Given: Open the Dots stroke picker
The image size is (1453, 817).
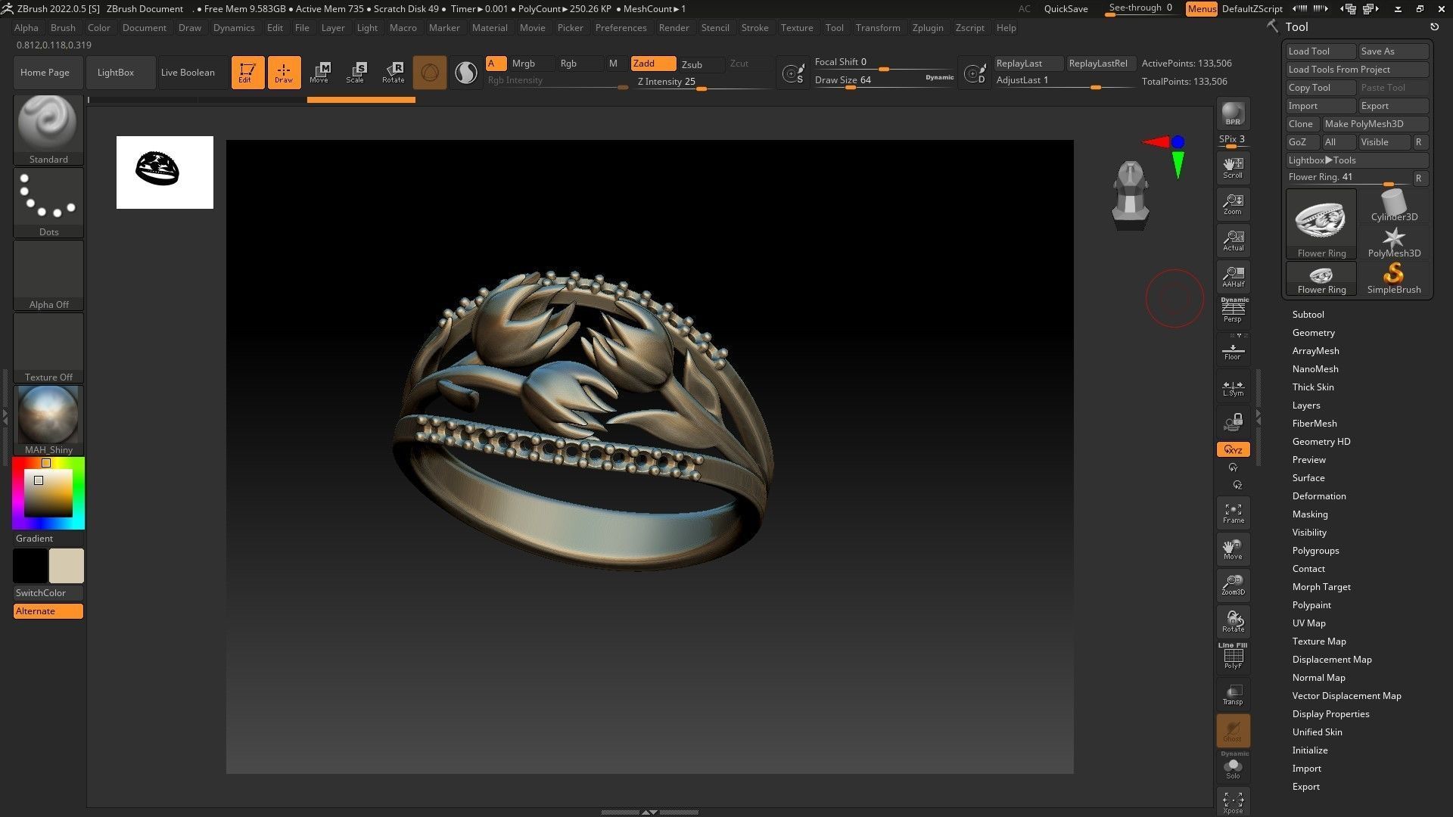Looking at the screenshot, I should (48, 203).
